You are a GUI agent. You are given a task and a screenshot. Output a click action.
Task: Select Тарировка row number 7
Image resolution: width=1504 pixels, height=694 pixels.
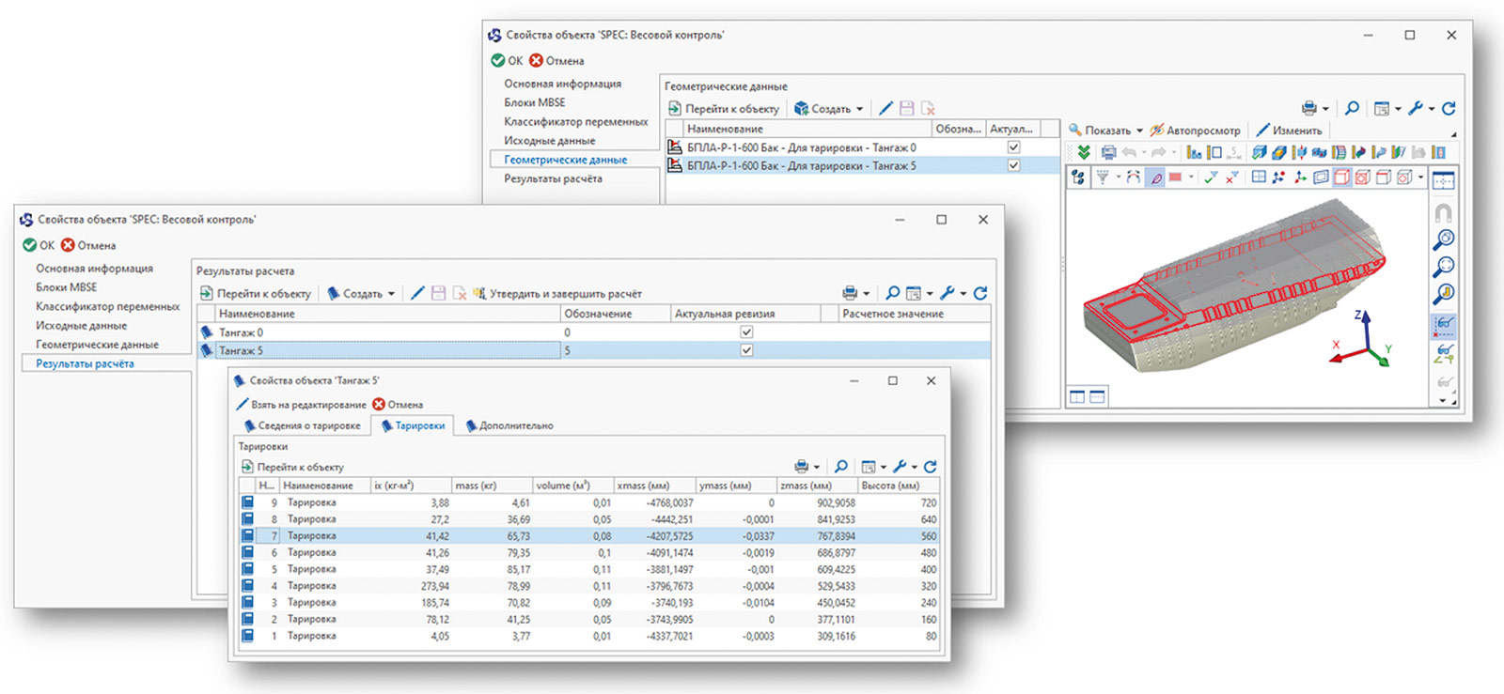click(589, 535)
